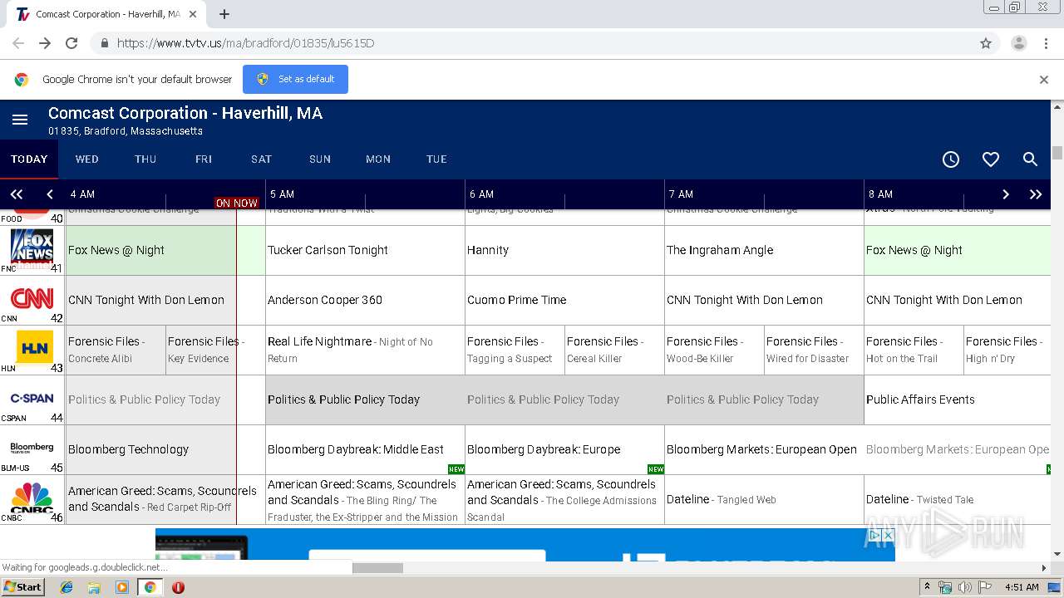The height and width of the screenshot is (598, 1064).
Task: Jump back with double left arrows
Action: [17, 194]
